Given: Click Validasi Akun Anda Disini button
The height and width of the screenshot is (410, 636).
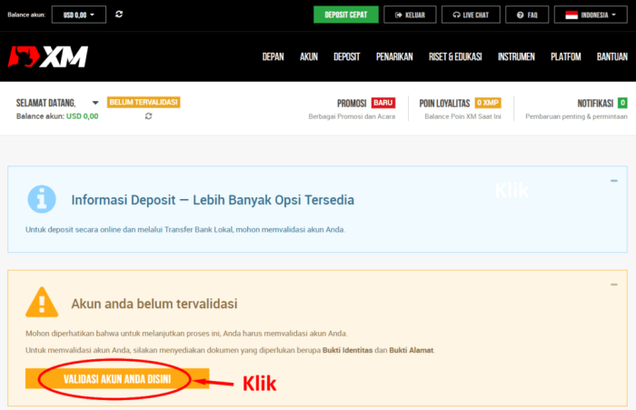Looking at the screenshot, I should point(117,379).
